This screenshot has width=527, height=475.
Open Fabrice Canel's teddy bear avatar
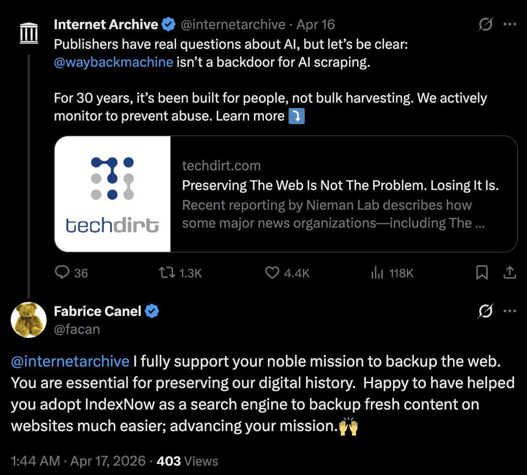tap(29, 320)
